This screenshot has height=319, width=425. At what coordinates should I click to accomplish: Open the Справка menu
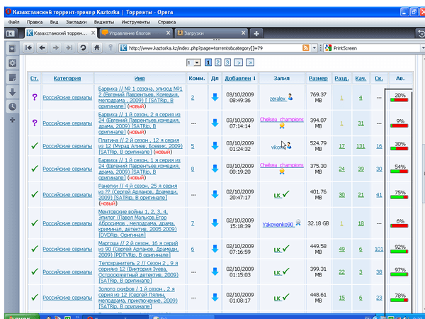pyautogui.click(x=166, y=22)
